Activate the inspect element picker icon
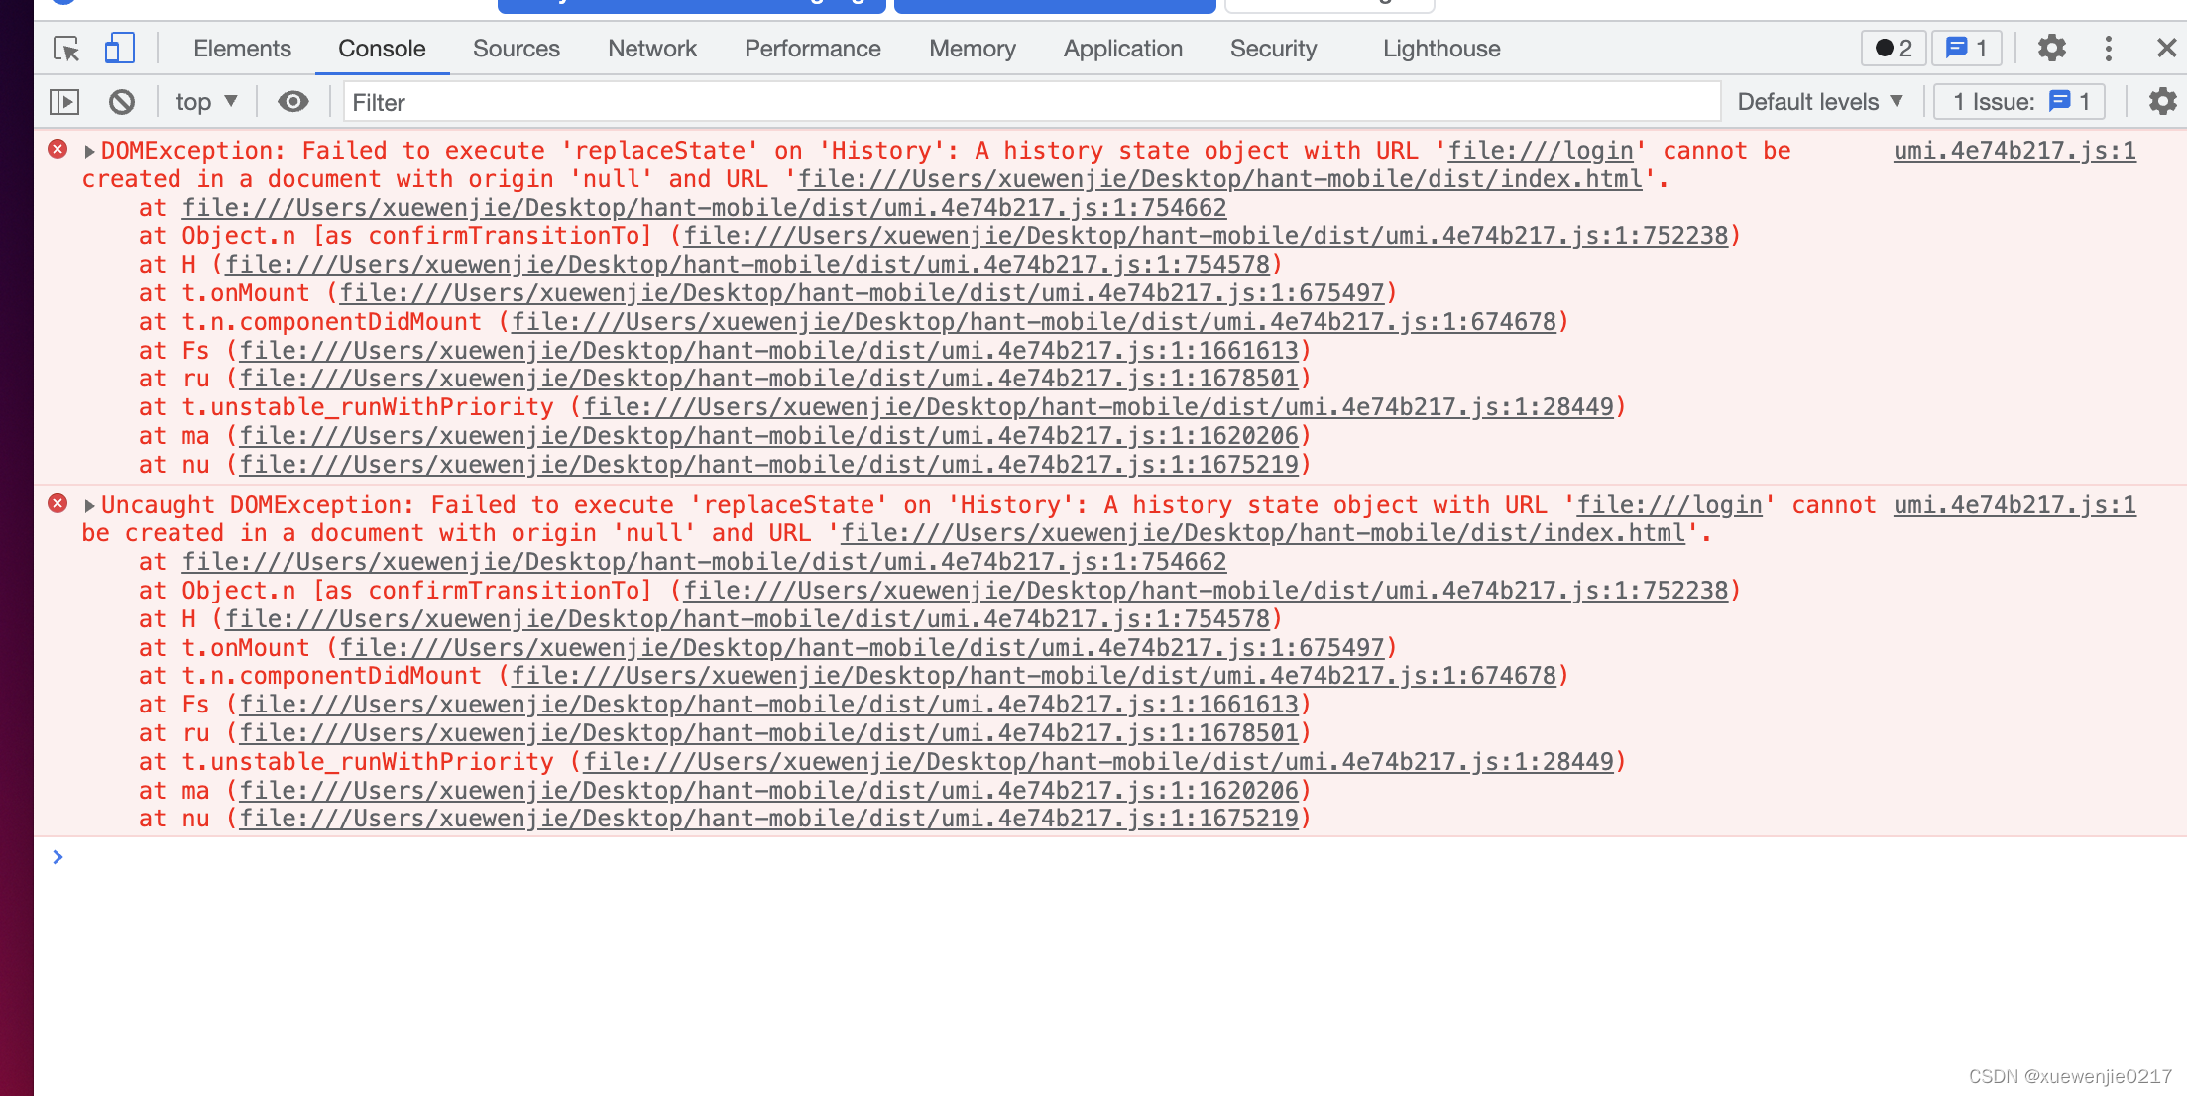2187x1096 pixels. [66, 49]
